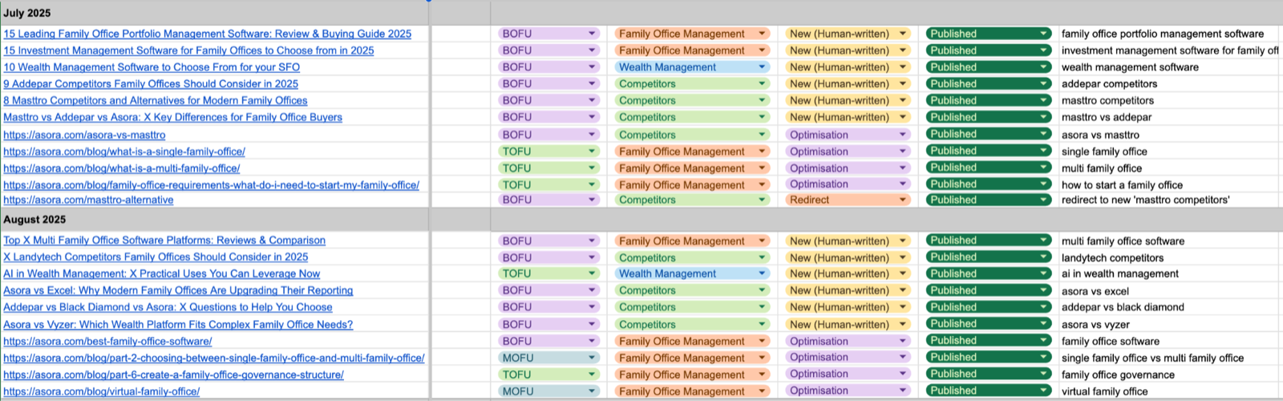This screenshot has width=1283, height=401.
Task: Open Optimisation dropdown in family office software row
Action: tap(848, 341)
